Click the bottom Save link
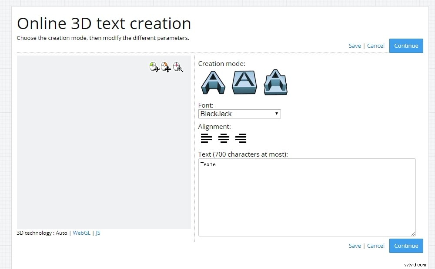 click(355, 246)
